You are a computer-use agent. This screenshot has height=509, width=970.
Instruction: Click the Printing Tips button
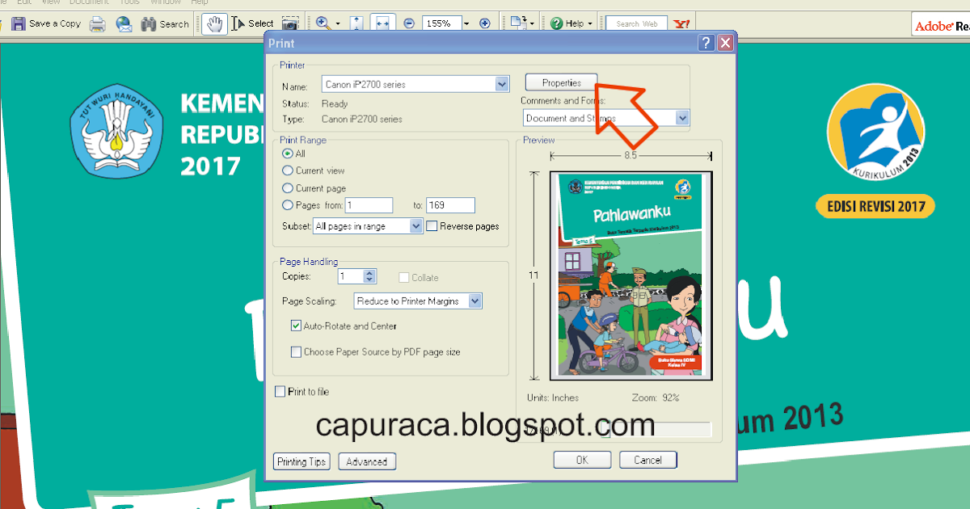point(302,461)
